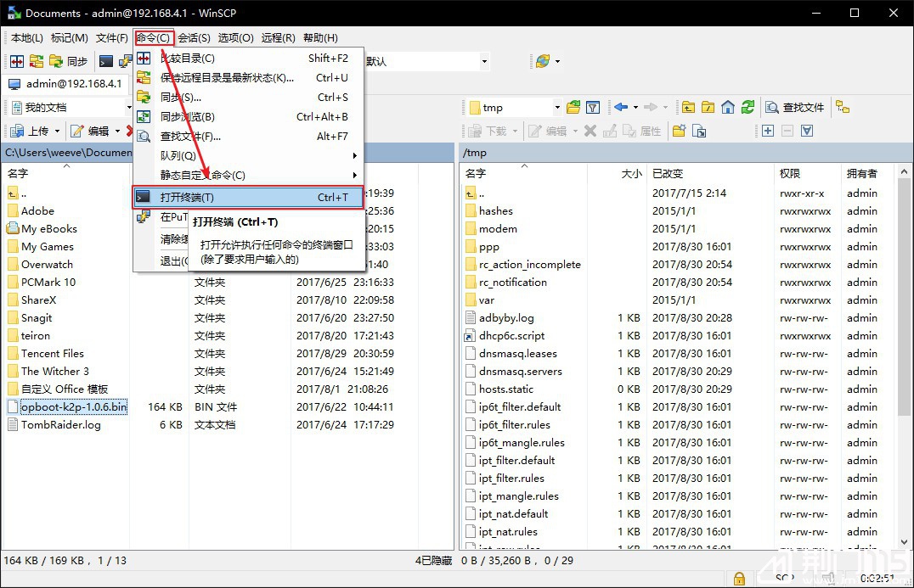Click the 下载 download button
The image size is (914, 588).
tap(488, 131)
